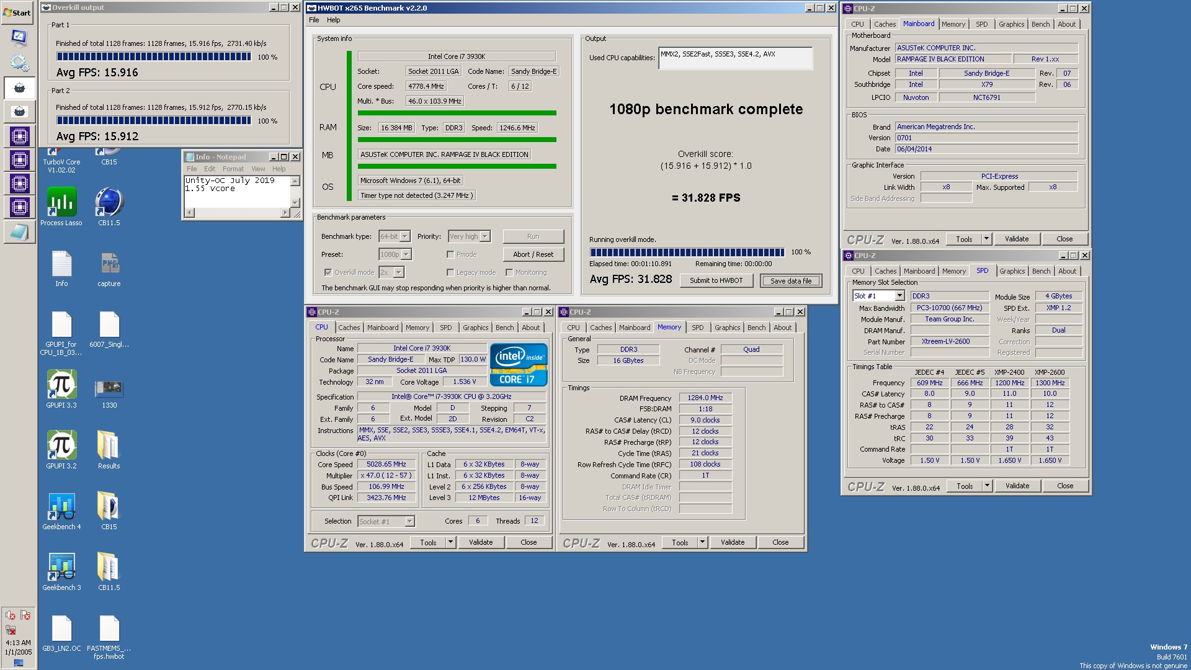This screenshot has height=670, width=1191.
Task: Click the Notepad vertical scrollbar down arrow
Action: pyautogui.click(x=295, y=203)
